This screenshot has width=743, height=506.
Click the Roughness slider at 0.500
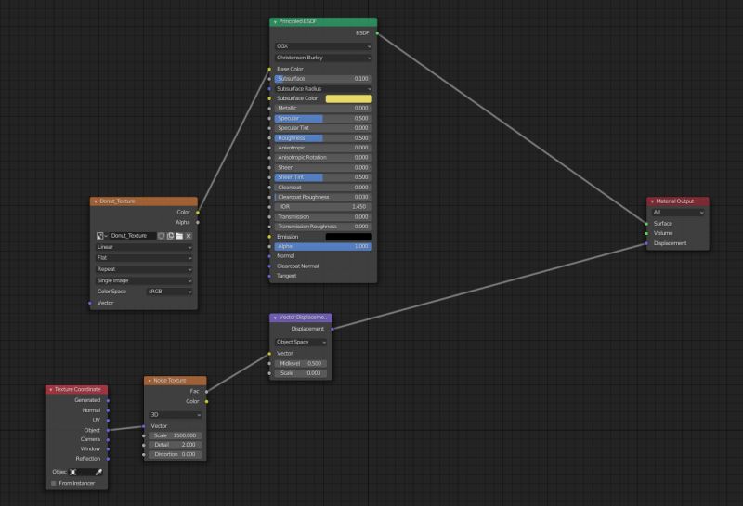coord(323,138)
